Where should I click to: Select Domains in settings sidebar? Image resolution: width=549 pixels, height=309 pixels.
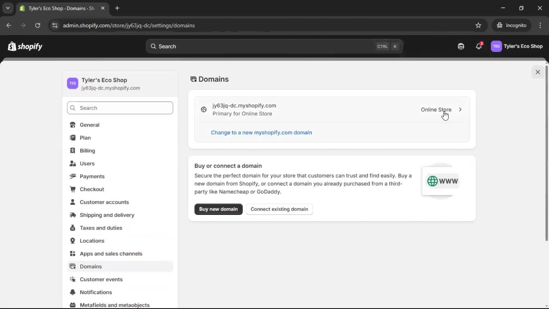[90, 266]
